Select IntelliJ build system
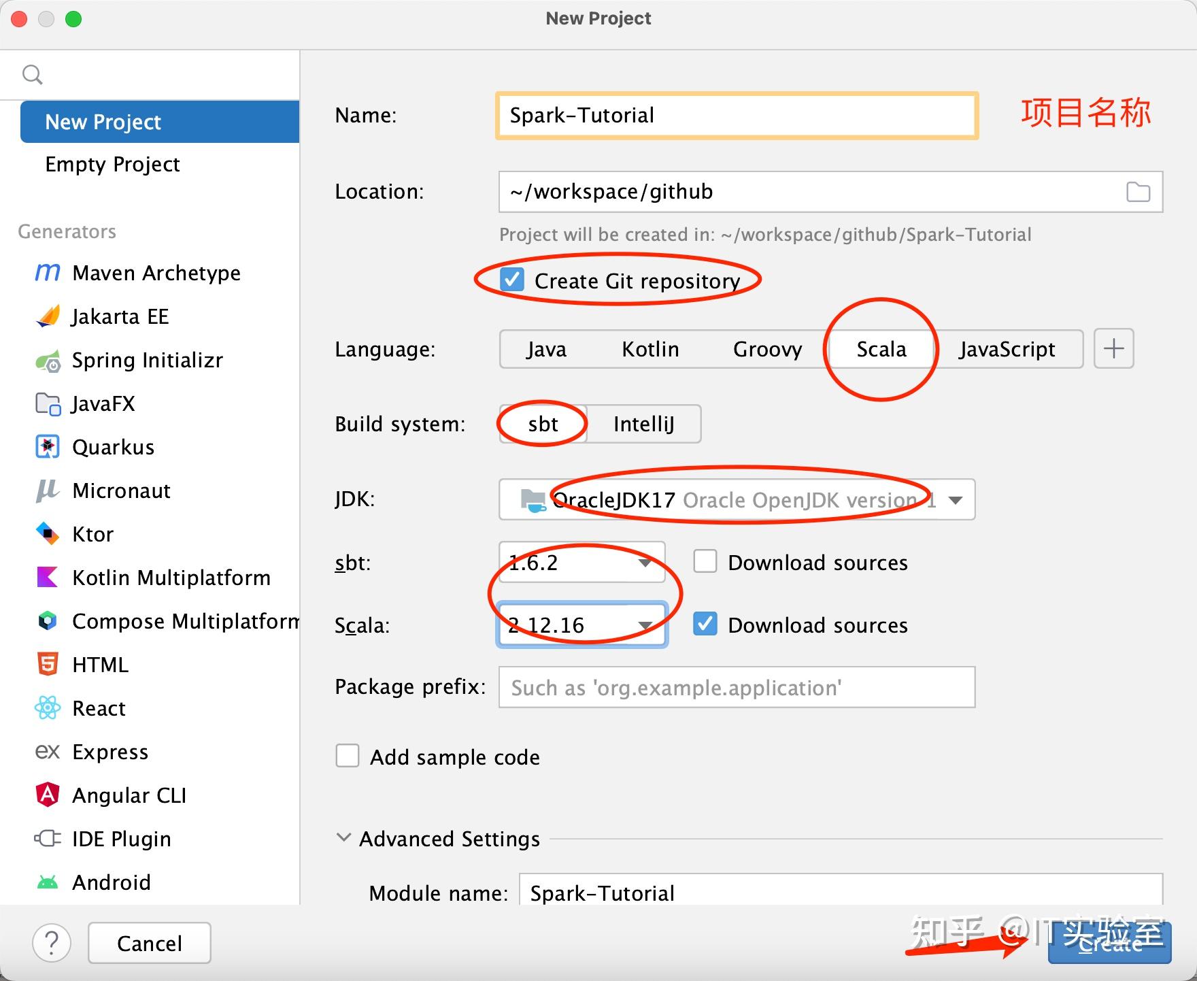Viewport: 1197px width, 981px height. click(643, 424)
